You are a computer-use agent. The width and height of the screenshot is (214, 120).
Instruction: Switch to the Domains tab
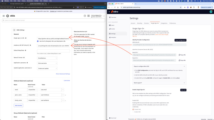(146, 23)
